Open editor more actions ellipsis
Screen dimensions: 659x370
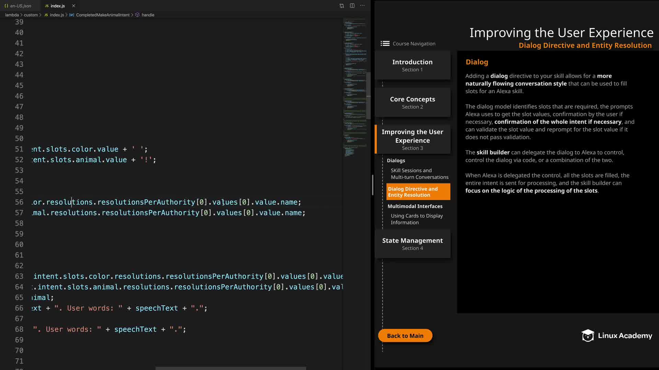(362, 6)
